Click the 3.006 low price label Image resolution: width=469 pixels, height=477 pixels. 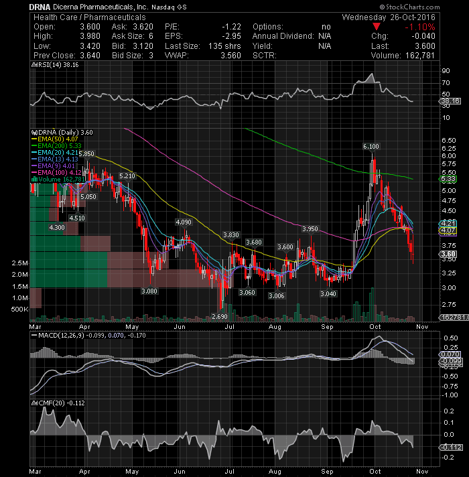(x=277, y=295)
